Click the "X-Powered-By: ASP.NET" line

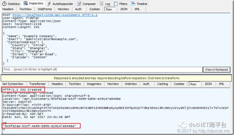23,114
